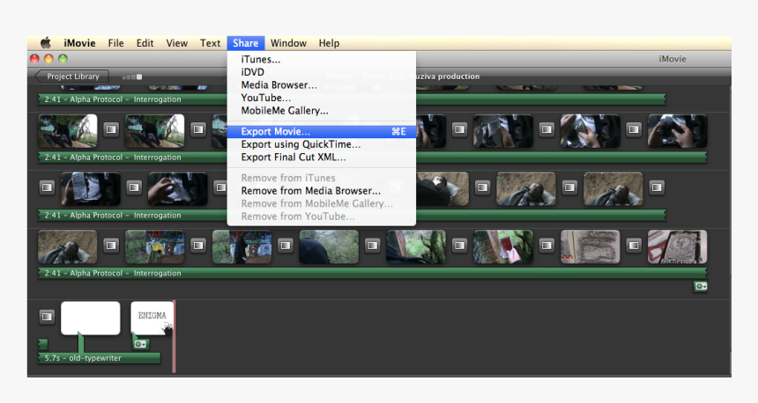Select the ENIGMA title clip
This screenshot has width=758, height=403.
point(152,318)
